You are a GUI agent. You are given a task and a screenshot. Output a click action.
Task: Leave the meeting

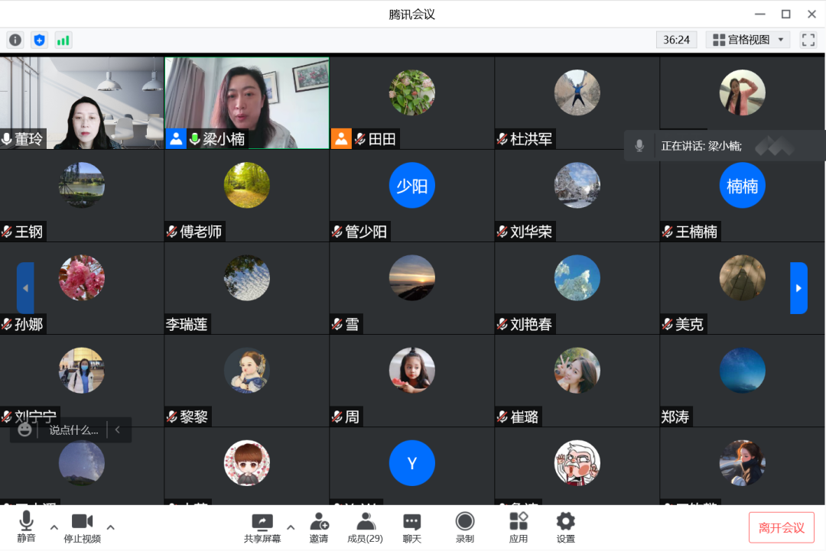coord(781,527)
